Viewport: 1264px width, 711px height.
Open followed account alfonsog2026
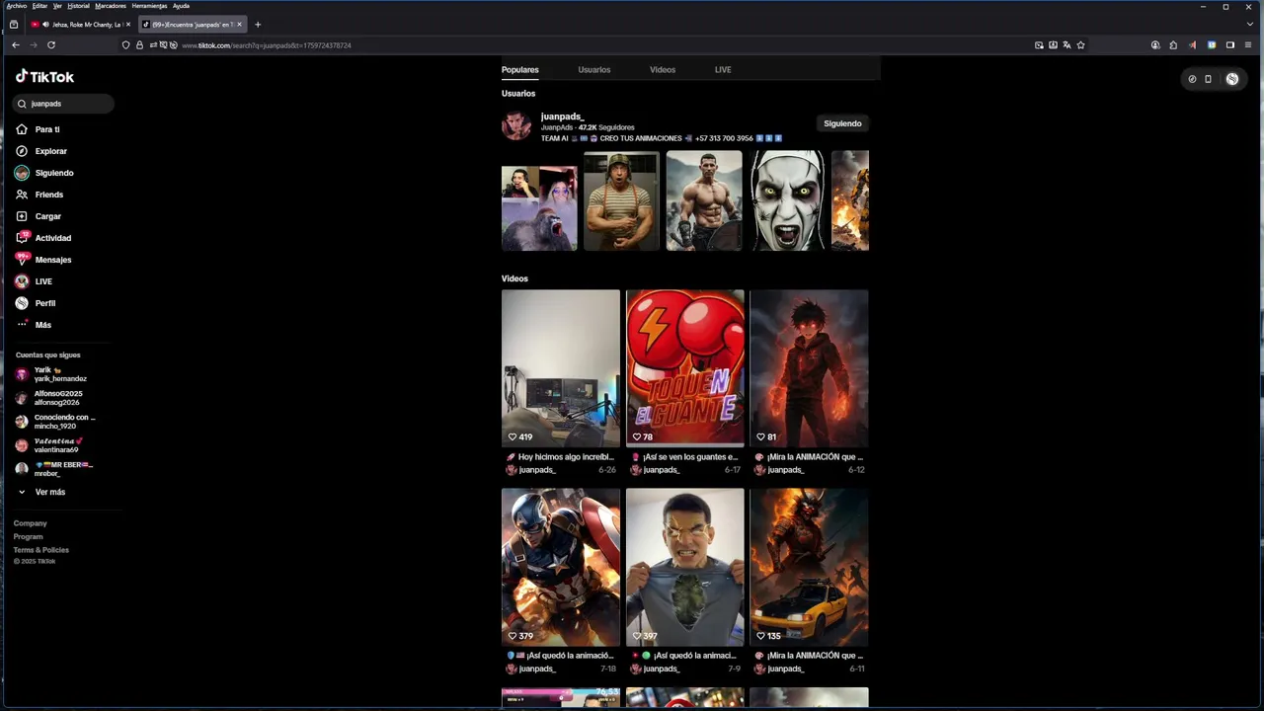click(58, 398)
